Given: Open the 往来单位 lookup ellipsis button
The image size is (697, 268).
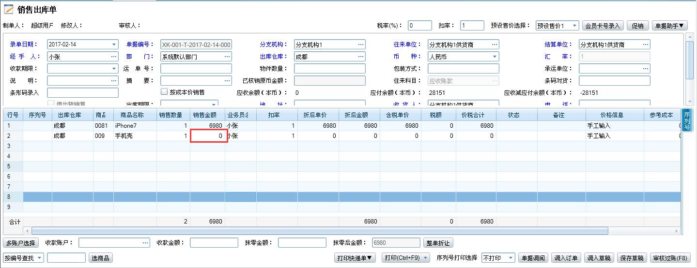Looking at the screenshot, I should point(495,45).
